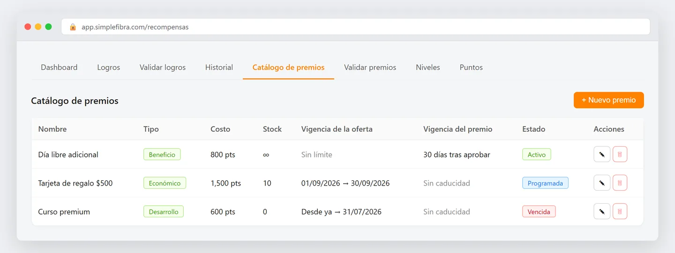This screenshot has height=253, width=675.
Task: Close the browser window with red button
Action: point(28,27)
